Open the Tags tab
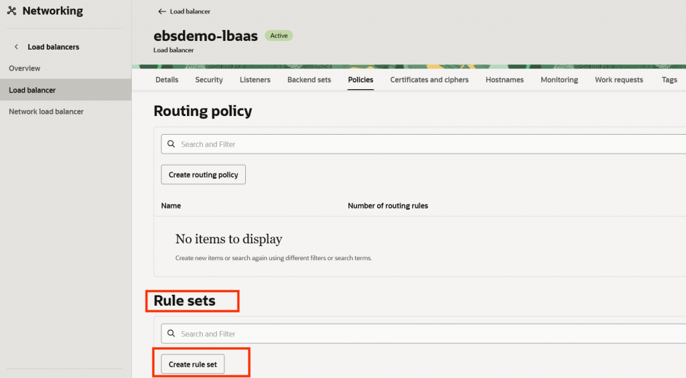Viewport: 686px width, 378px height. pyautogui.click(x=669, y=80)
